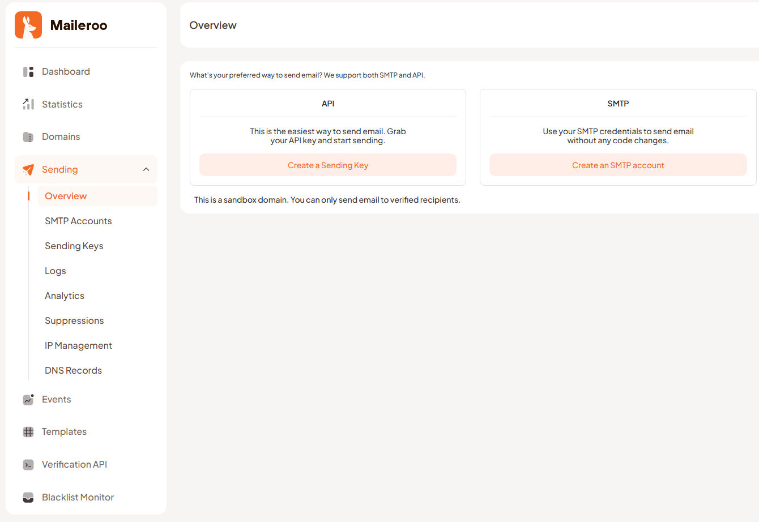
Task: Click the Templates grid icon
Action: [28, 431]
